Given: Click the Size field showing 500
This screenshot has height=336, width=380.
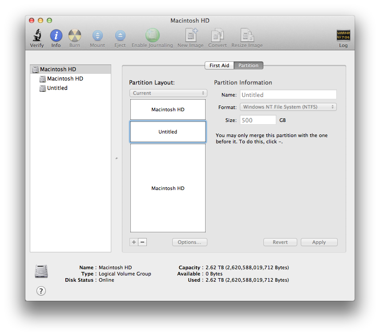Looking at the screenshot, I should pyautogui.click(x=258, y=120).
